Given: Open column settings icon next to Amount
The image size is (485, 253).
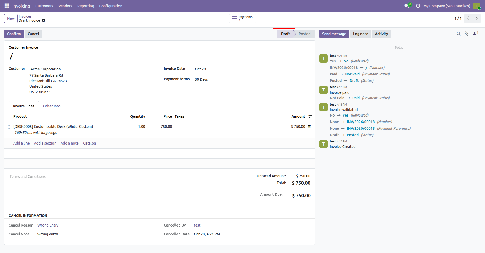Looking at the screenshot, I should pyautogui.click(x=310, y=116).
